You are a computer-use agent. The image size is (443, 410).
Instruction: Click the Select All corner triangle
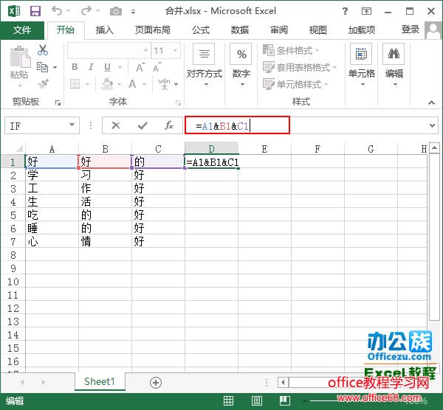[x=19, y=148]
